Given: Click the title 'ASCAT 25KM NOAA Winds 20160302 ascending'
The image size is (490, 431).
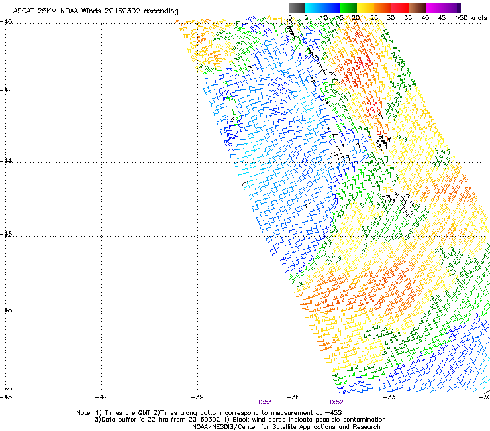Looking at the screenshot, I should tap(95, 11).
